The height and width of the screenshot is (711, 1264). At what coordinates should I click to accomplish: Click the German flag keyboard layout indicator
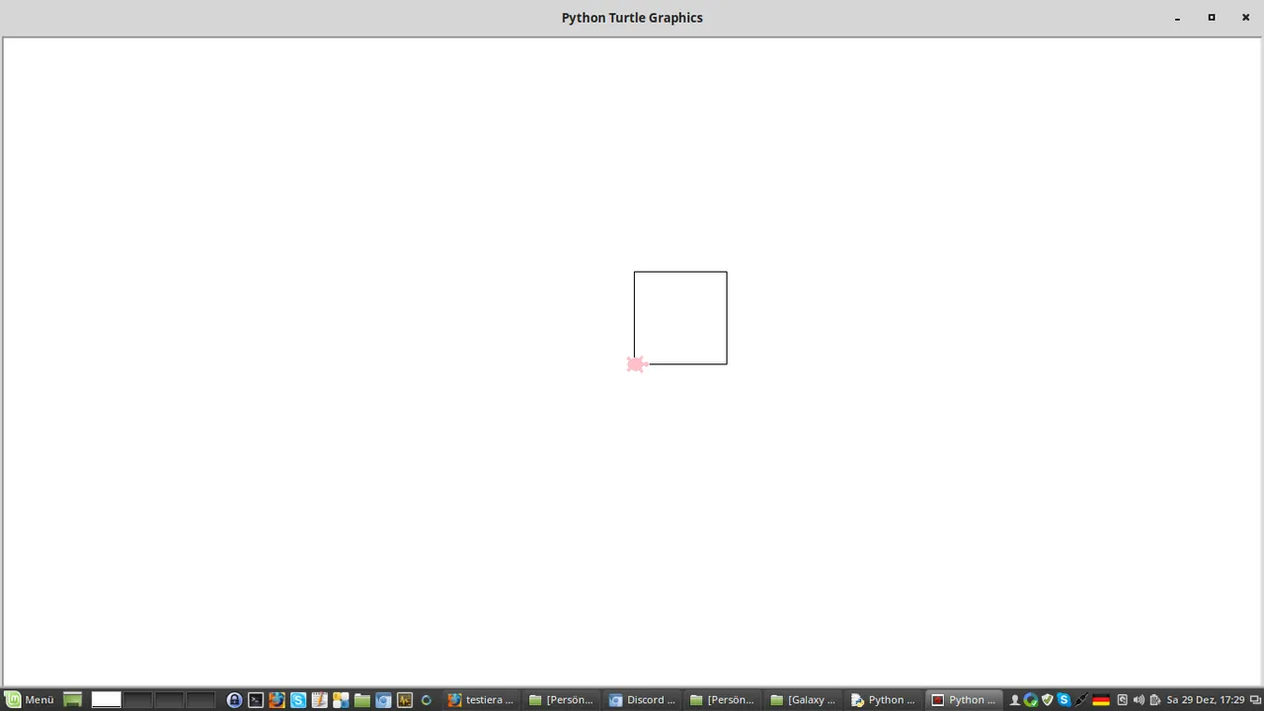click(x=1101, y=699)
